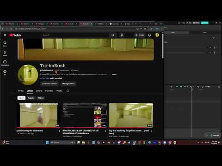Image resolution: width=222 pixels, height=166 pixels.
Task: Click the timeline playhead marker in editor
Action: click(x=191, y=89)
